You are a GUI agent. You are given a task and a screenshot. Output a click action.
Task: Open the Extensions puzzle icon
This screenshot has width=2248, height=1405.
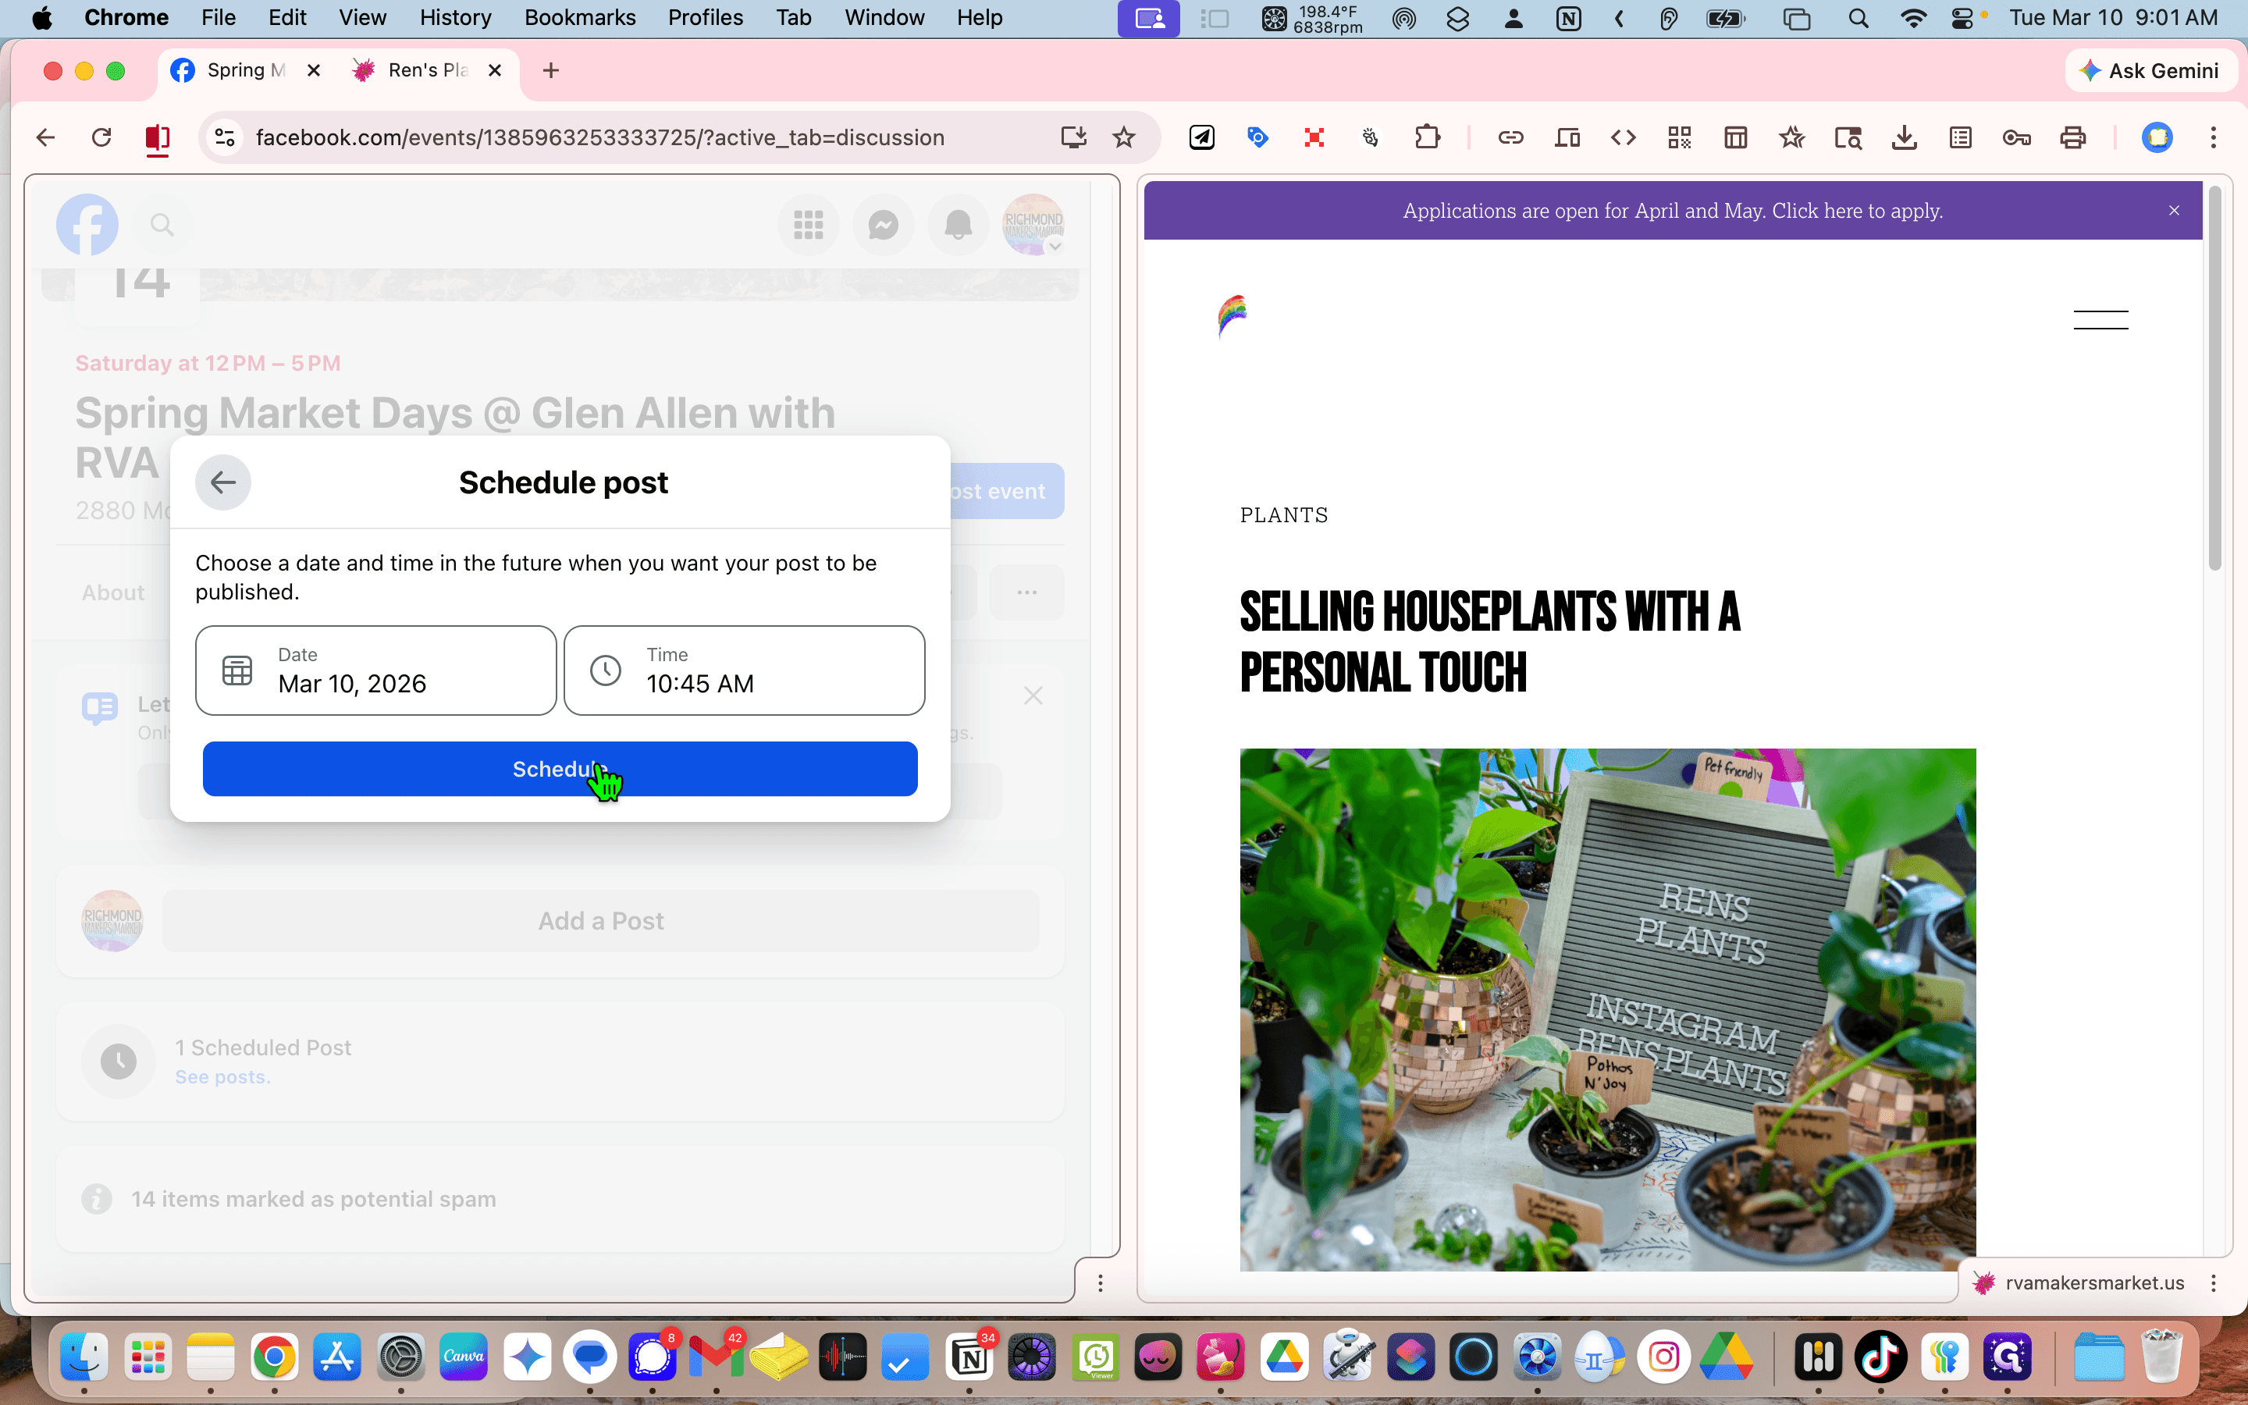[x=1427, y=137]
